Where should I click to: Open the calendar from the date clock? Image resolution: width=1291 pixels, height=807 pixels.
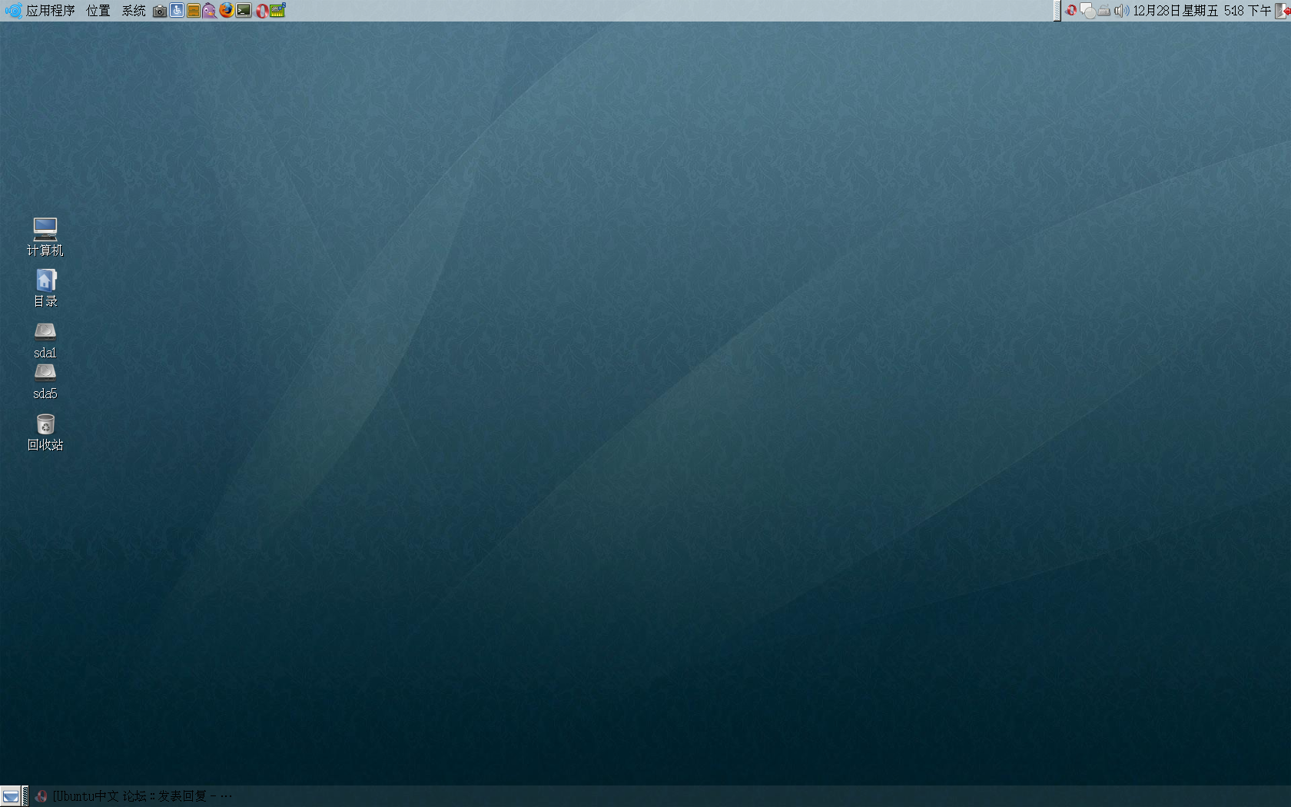click(1202, 11)
